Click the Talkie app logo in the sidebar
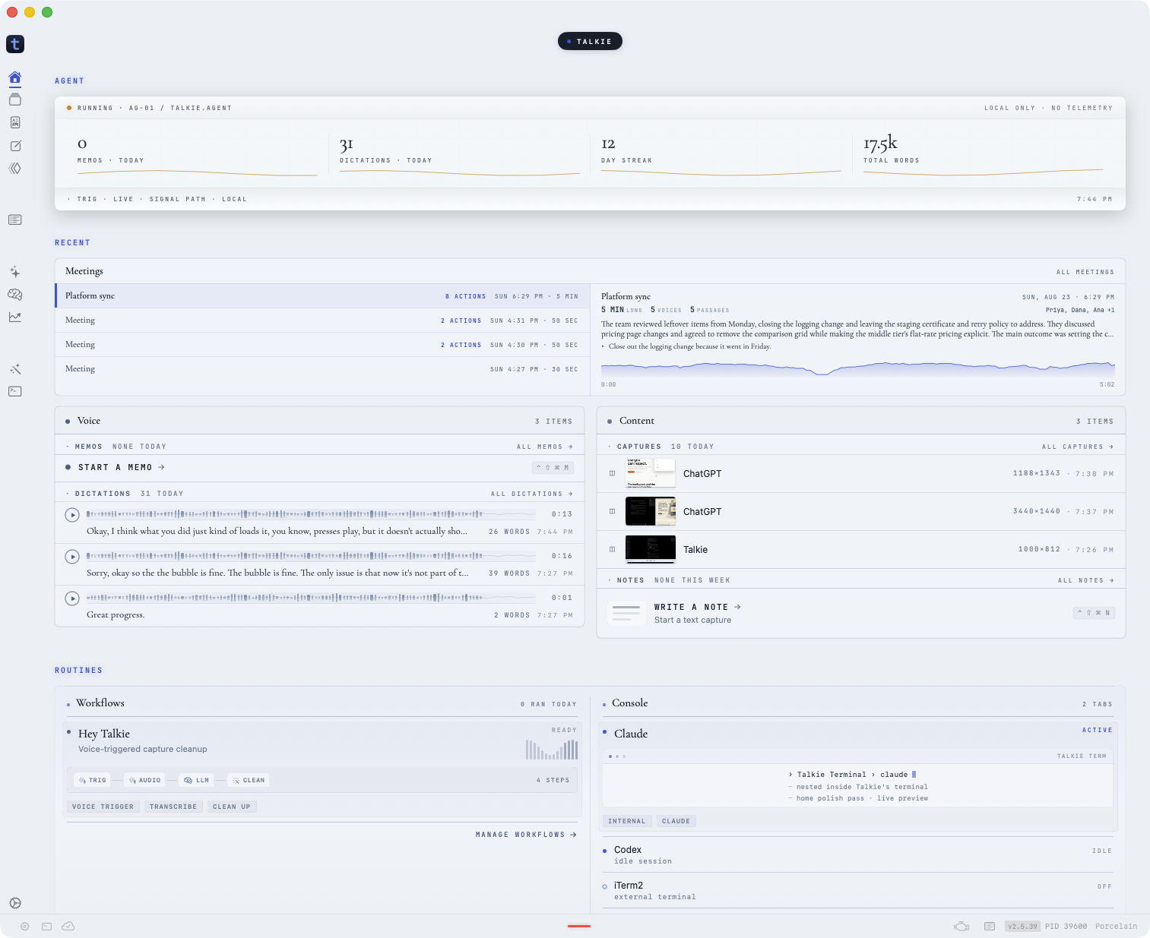Image resolution: width=1150 pixels, height=938 pixels. 15,44
